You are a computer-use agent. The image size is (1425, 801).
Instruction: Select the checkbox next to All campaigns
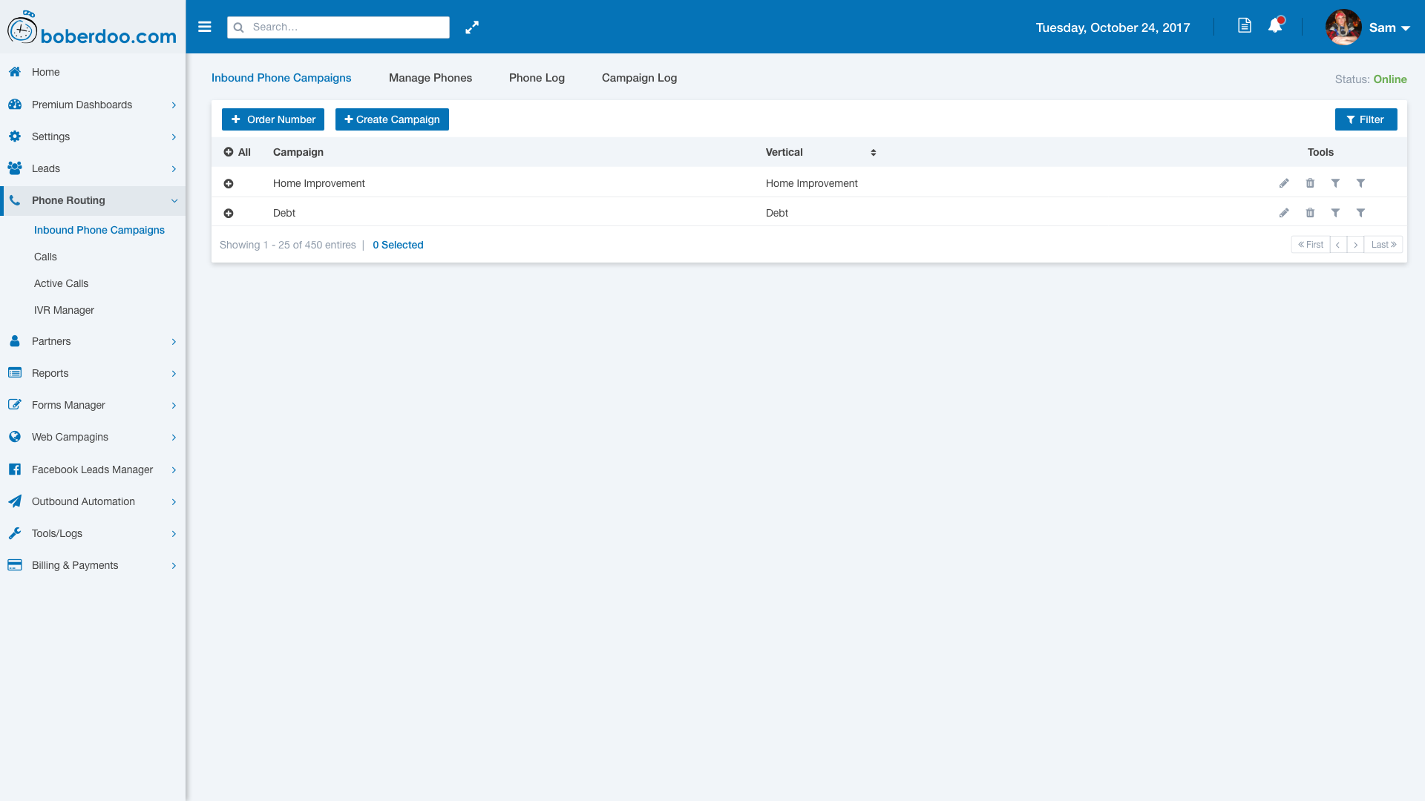click(x=228, y=151)
